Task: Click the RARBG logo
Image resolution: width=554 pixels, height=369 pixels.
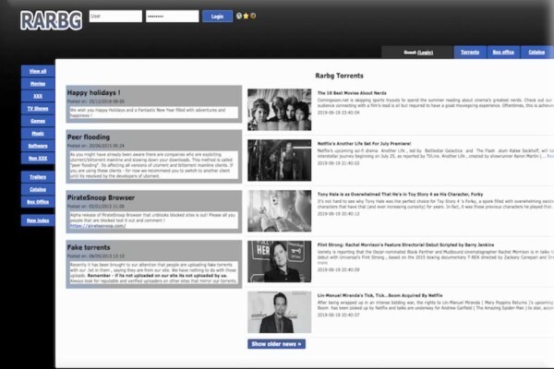Action: (x=52, y=19)
